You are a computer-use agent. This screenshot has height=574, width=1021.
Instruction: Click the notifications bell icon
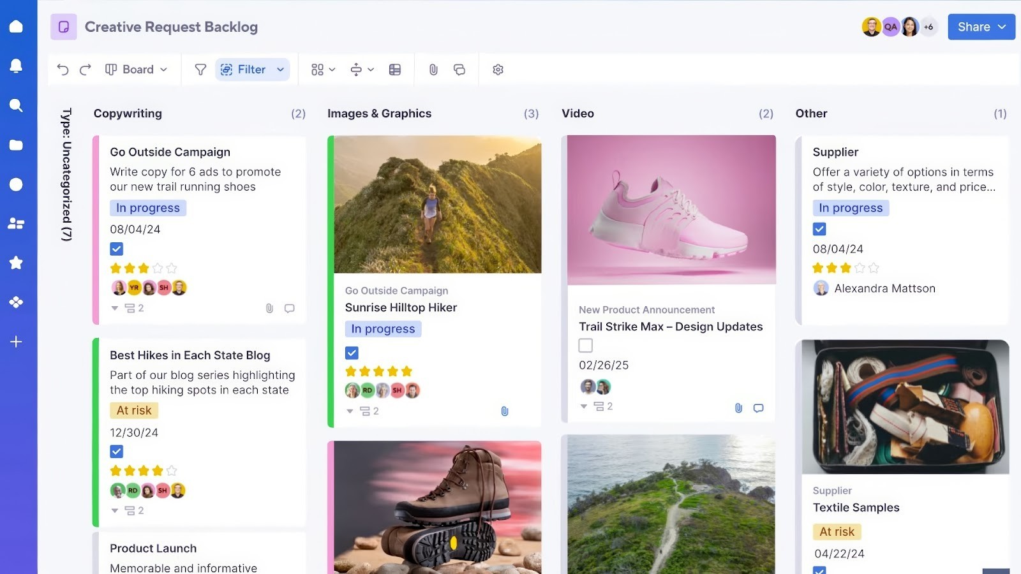[x=16, y=65]
